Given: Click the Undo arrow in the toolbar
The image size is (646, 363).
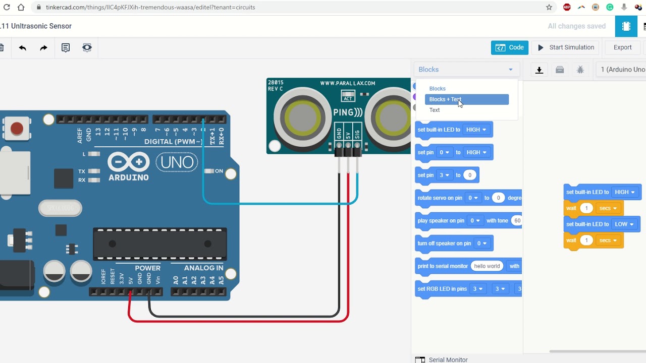Looking at the screenshot, I should click(x=22, y=48).
